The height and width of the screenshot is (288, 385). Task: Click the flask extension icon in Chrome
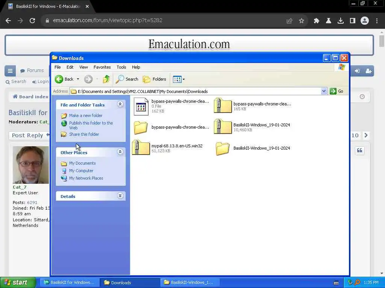pyautogui.click(x=328, y=21)
